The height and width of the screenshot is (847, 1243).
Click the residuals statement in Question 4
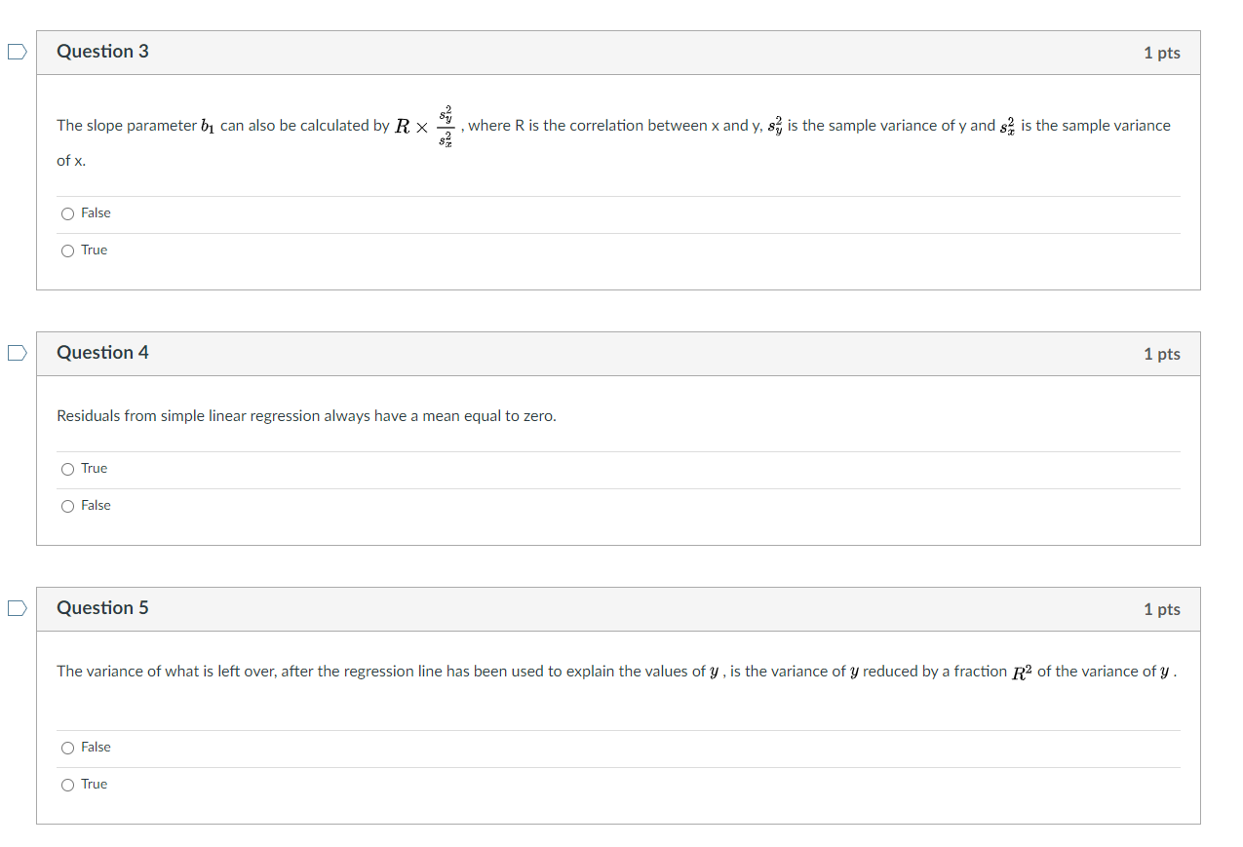point(305,415)
